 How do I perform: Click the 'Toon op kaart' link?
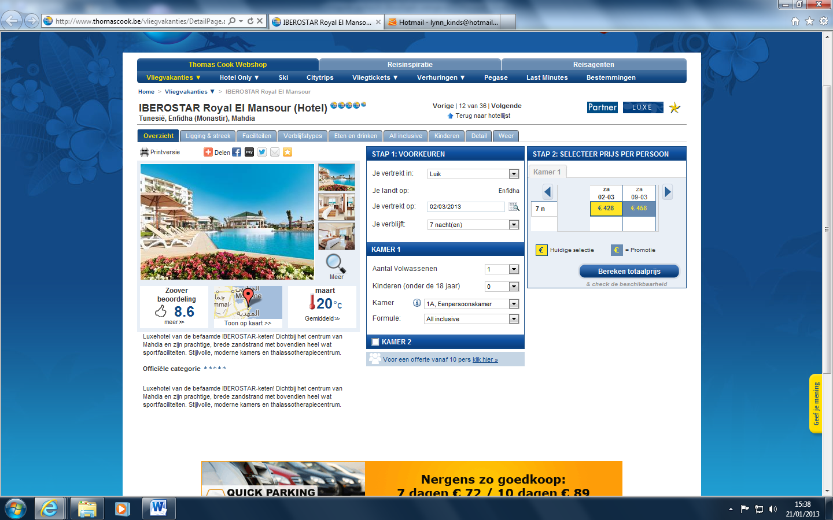click(248, 323)
